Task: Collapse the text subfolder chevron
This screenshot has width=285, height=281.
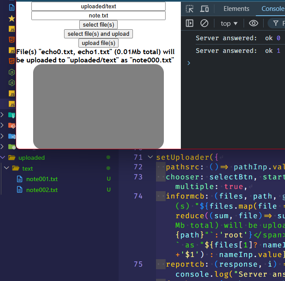Action: pos(7,168)
